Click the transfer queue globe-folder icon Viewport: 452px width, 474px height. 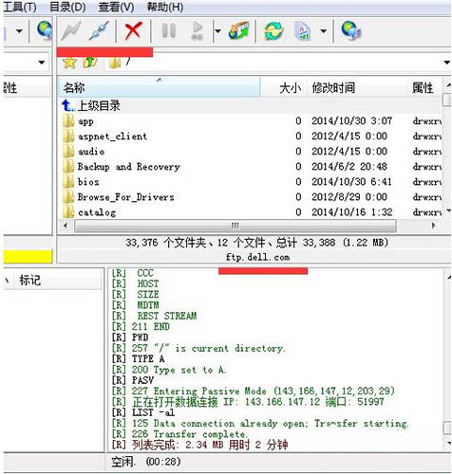coord(239,31)
